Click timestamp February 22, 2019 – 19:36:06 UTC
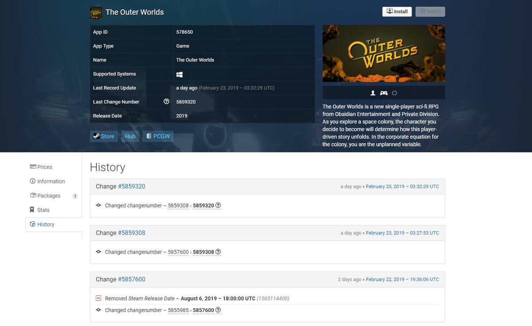Image resolution: width=532 pixels, height=326 pixels. pos(402,279)
